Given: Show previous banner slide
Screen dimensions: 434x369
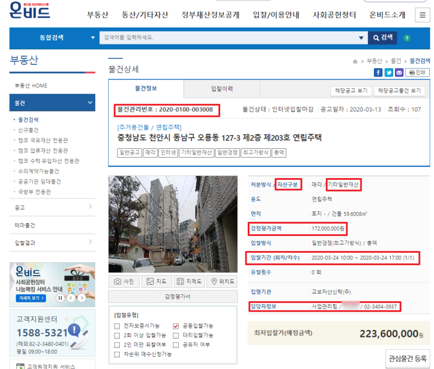Looking at the screenshot, I should pyautogui.click(x=71, y=298).
